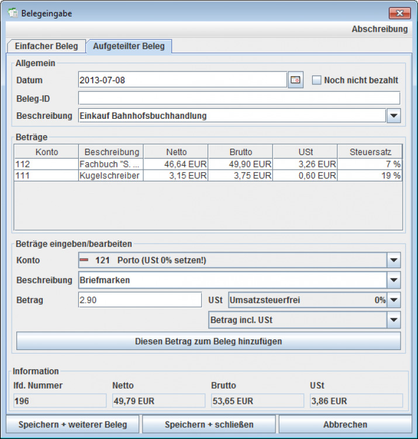Open the 'Betrag incl. USt' dropdown
This screenshot has width=418, height=439.
click(393, 320)
